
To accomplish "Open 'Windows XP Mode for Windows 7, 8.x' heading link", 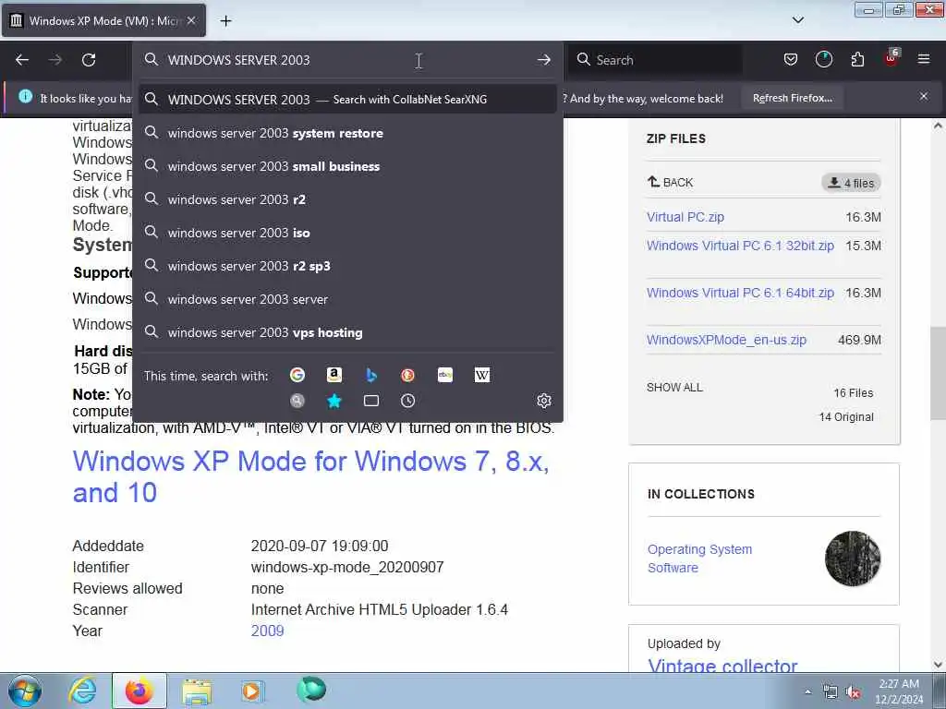I will coord(310,477).
